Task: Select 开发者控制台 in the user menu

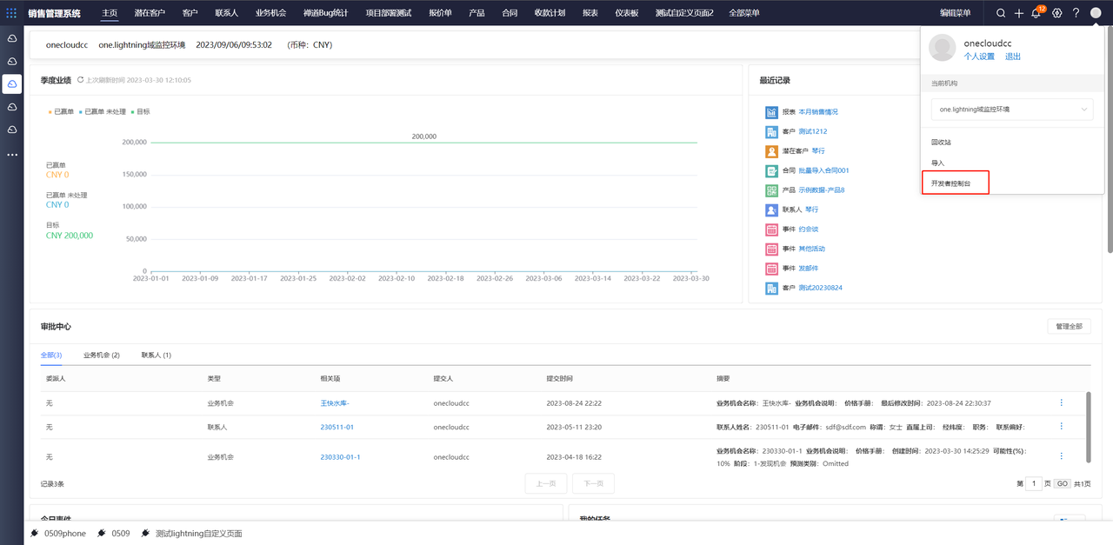Action: [950, 184]
